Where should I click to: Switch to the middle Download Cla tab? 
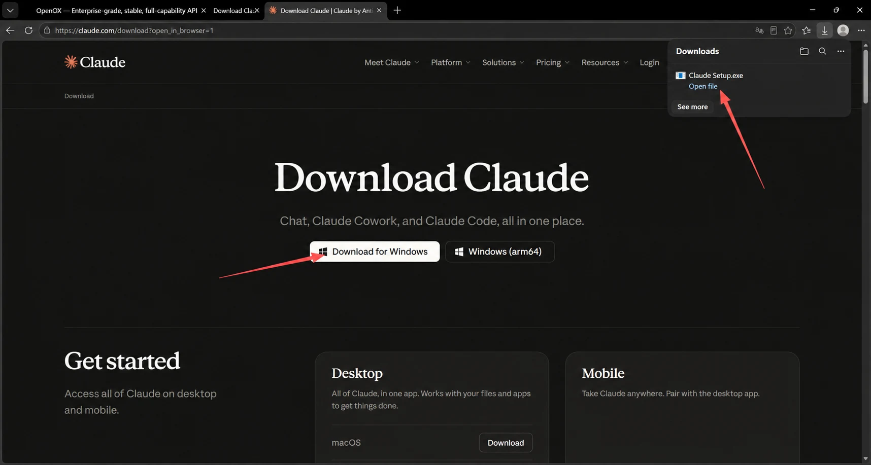coord(233,10)
